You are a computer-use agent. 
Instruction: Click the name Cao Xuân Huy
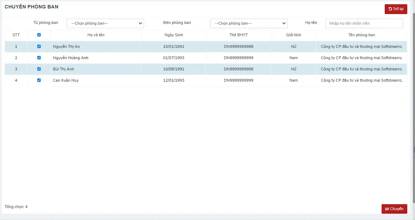[65, 80]
